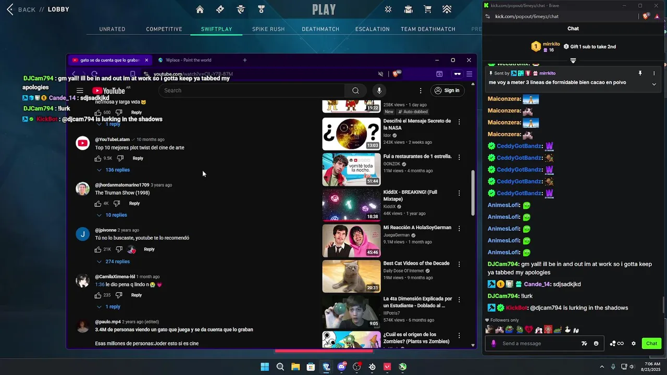This screenshot has height=375, width=667.
Task: Click the YouTube search magnifier button
Action: point(355,91)
